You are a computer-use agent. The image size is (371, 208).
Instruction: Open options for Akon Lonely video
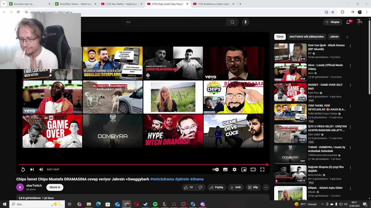click(x=350, y=66)
